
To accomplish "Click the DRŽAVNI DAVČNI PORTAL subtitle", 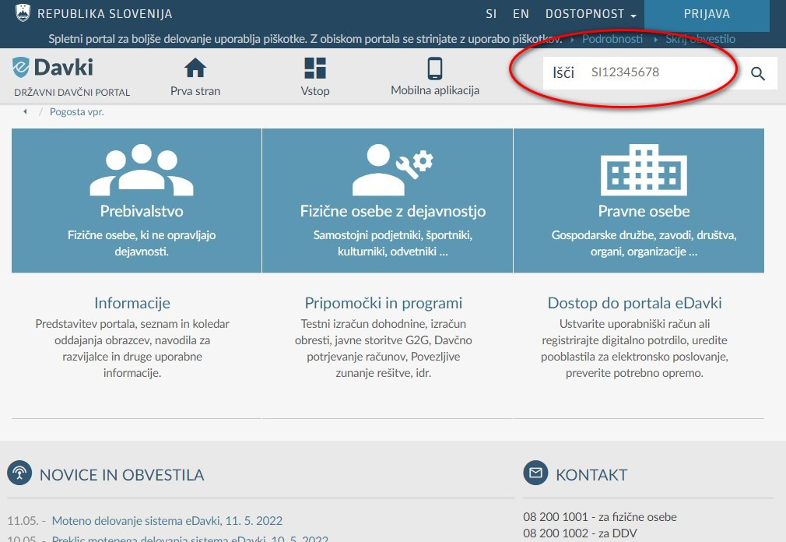I will [72, 92].
